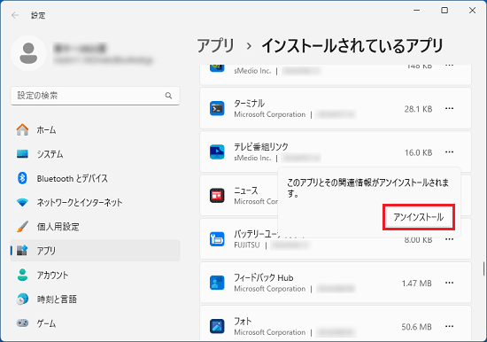The image size is (487, 342).
Task: Maximize the 設定 window
Action: point(444,11)
